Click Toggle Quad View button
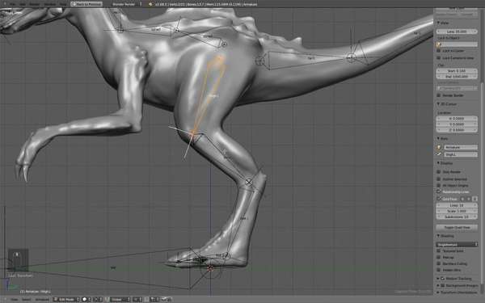Screen dimensions: 485x303 tap(457, 227)
